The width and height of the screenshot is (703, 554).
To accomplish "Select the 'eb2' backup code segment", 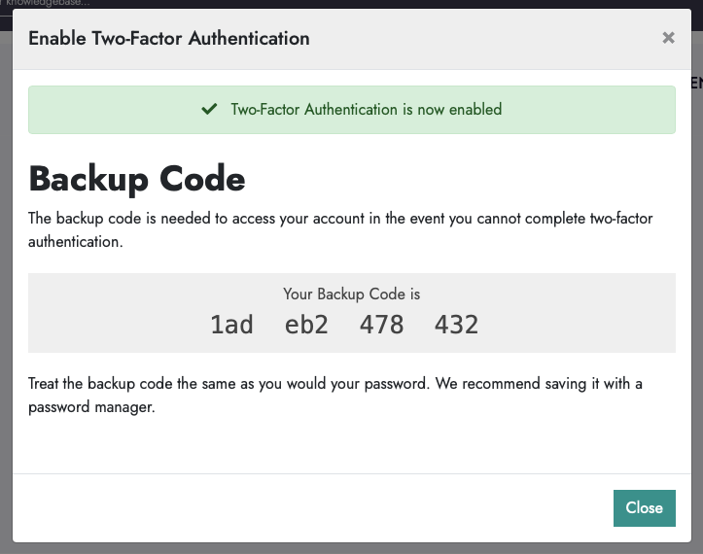I will coord(306,325).
